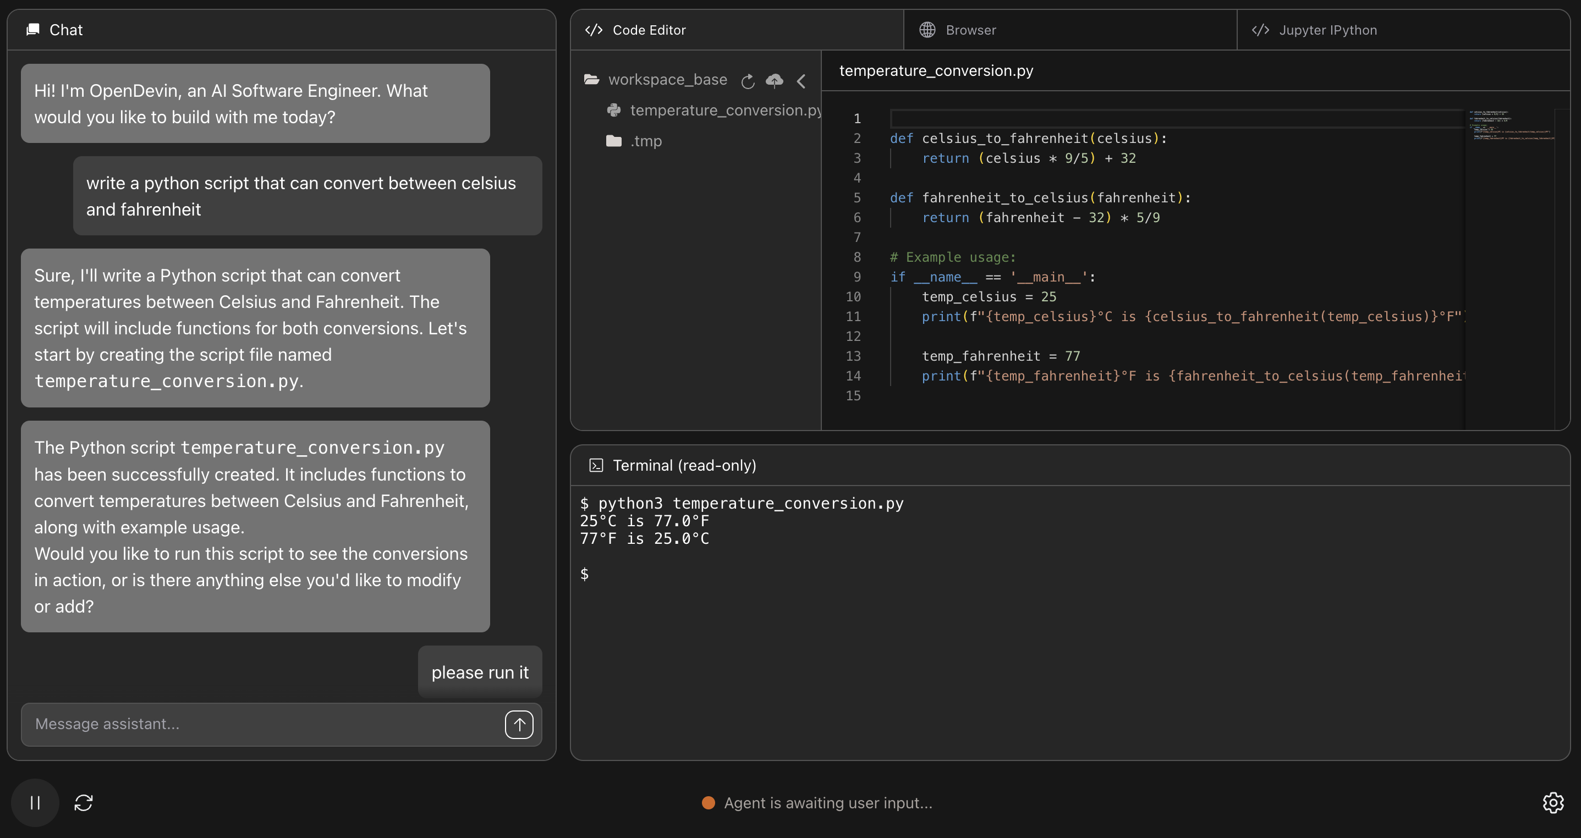This screenshot has height=838, width=1581.
Task: Click the orange agent status indicator dot
Action: 708,803
